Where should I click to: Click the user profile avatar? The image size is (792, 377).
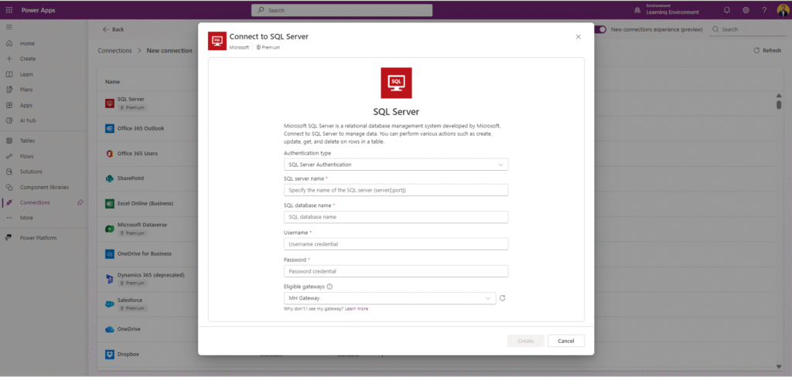tap(782, 10)
